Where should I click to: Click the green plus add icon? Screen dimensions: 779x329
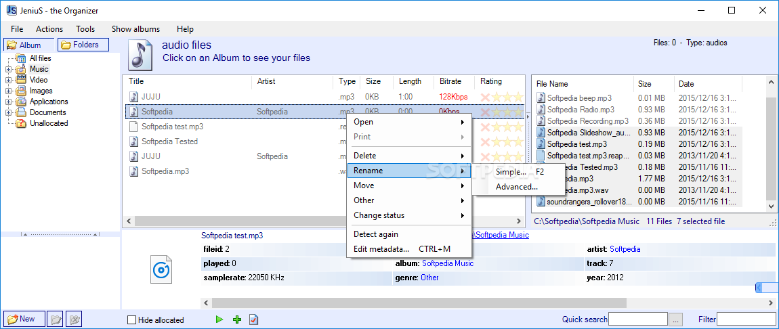pyautogui.click(x=237, y=320)
